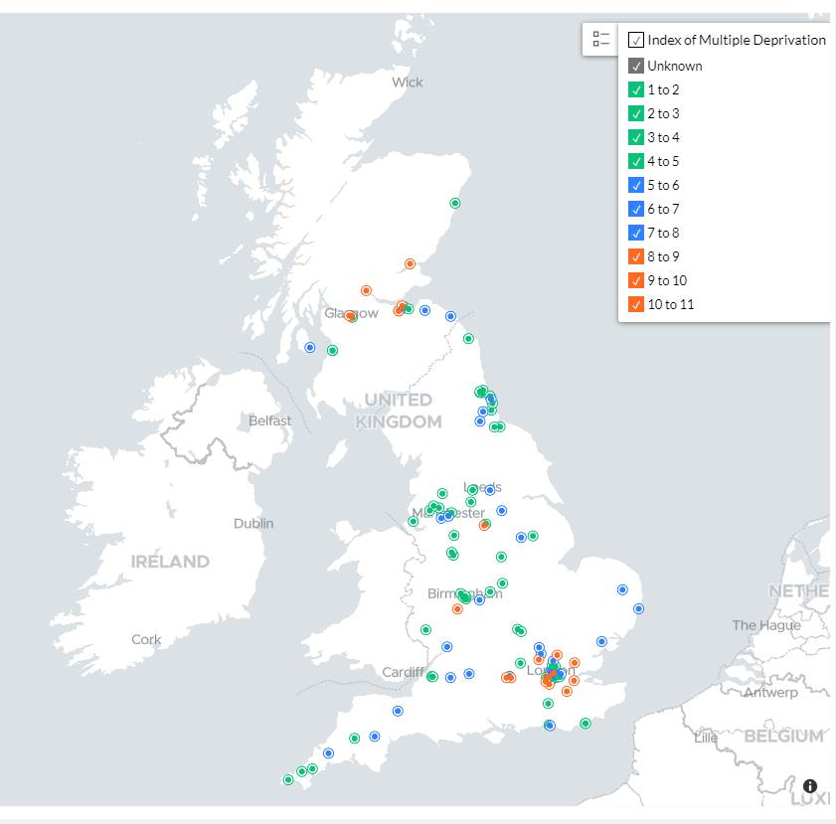Toggle the 6 to 7 category checkbox
The height and width of the screenshot is (824, 836).
point(636,209)
